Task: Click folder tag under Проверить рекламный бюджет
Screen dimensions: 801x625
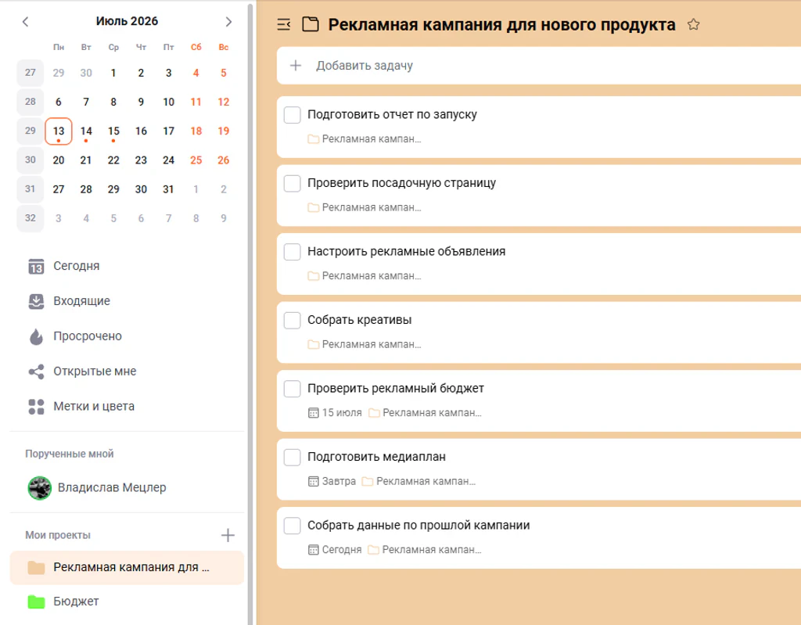Action: [425, 413]
